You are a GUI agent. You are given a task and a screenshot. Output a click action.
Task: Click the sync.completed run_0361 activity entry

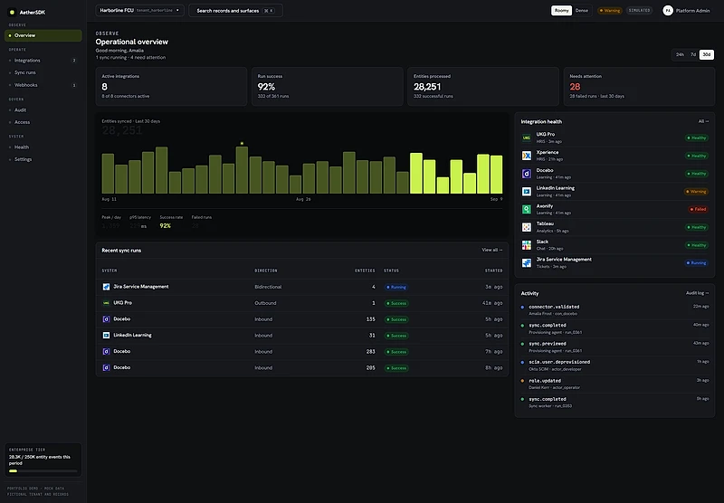click(x=615, y=328)
